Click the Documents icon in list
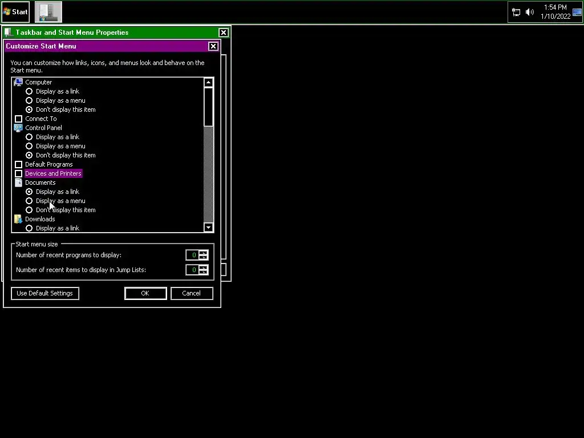The width and height of the screenshot is (584, 438). tap(18, 182)
